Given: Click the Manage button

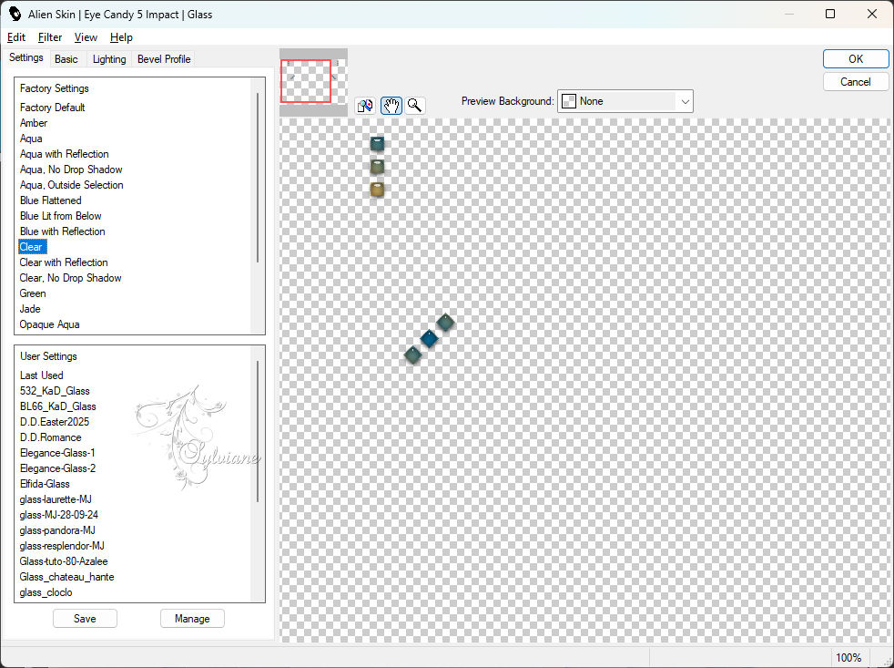Looking at the screenshot, I should point(192,618).
